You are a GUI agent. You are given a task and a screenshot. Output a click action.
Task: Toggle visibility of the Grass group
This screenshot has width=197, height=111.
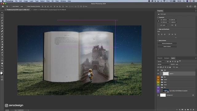click(x=158, y=85)
